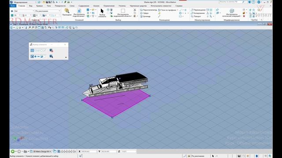
Task: Open the Справка ribbon tab
Action: tap(179, 6)
